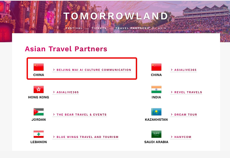Open the Asialive365 link for Hong Kong
Image resolution: width=230 pixels, height=158 pixels.
pyautogui.click(x=66, y=92)
